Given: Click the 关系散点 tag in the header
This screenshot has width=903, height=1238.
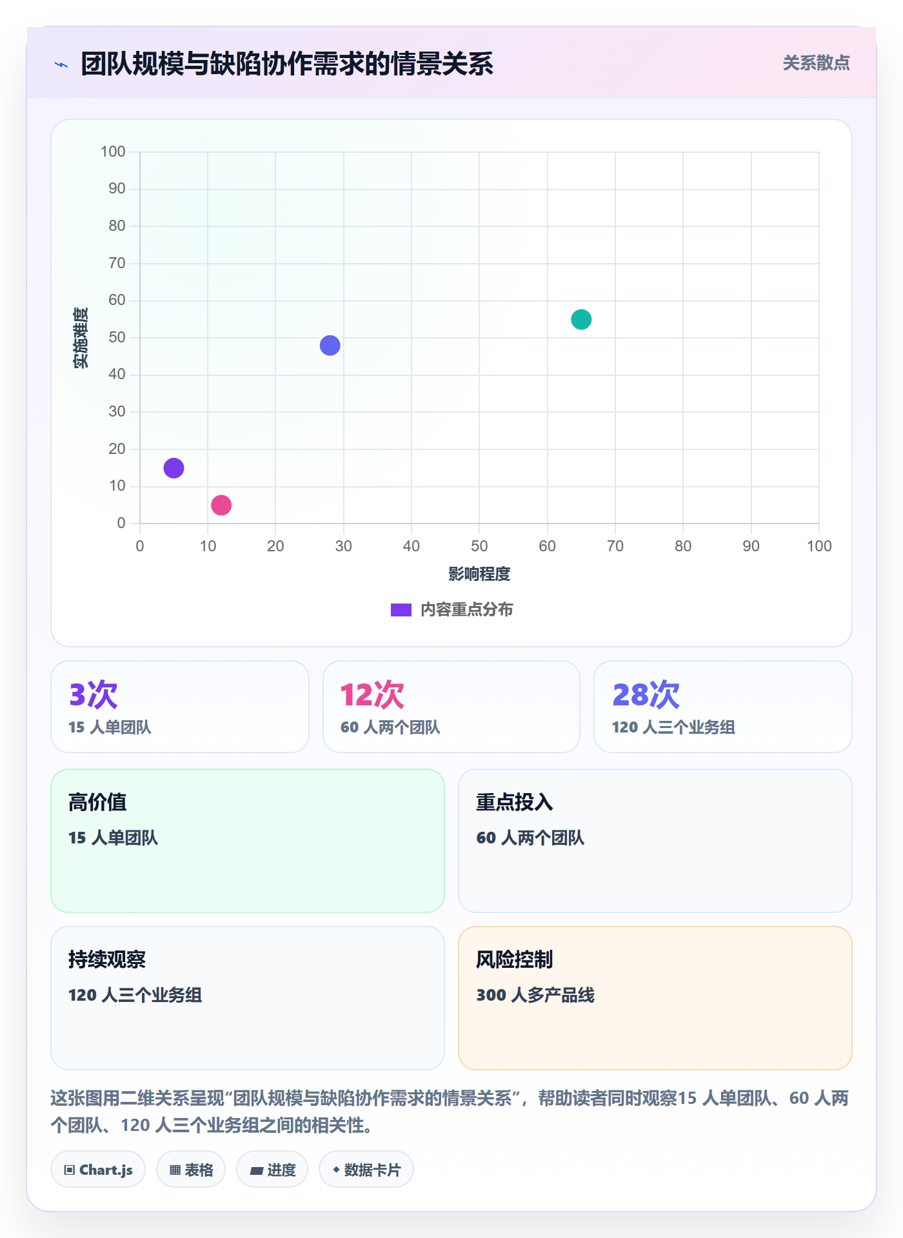Looking at the screenshot, I should click(816, 63).
